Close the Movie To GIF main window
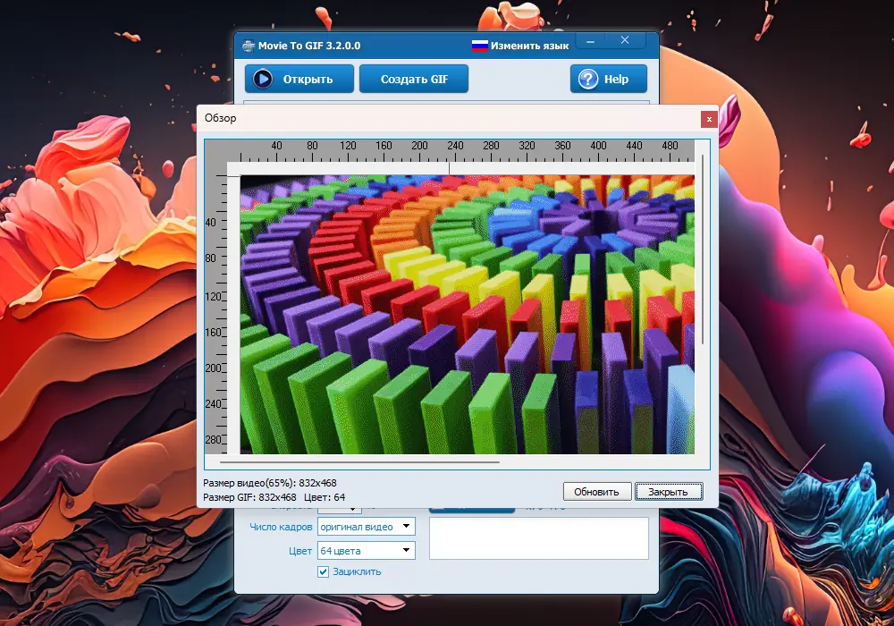This screenshot has width=894, height=626. click(625, 40)
